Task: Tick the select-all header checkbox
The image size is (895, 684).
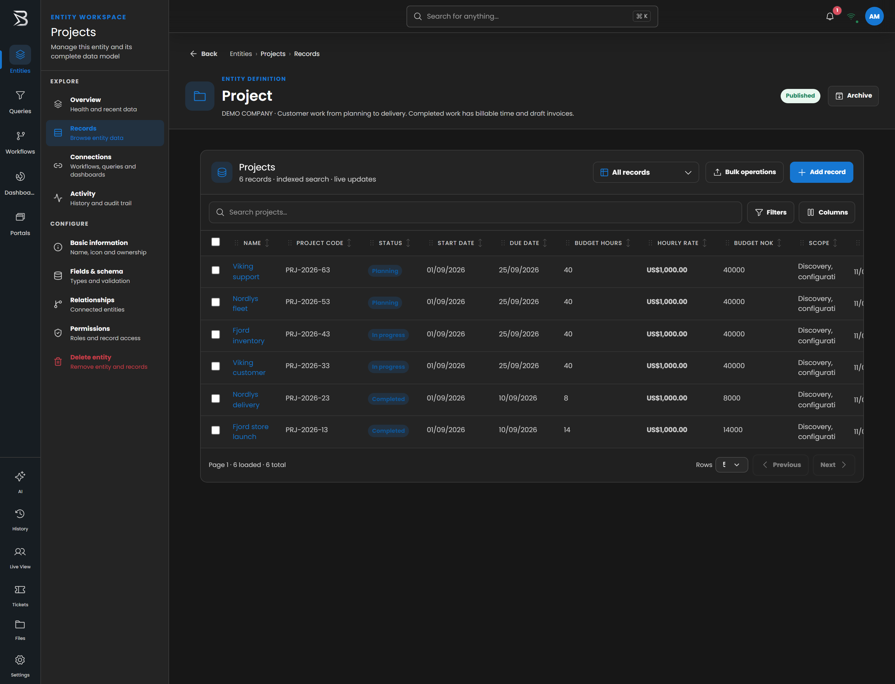Action: coord(216,242)
